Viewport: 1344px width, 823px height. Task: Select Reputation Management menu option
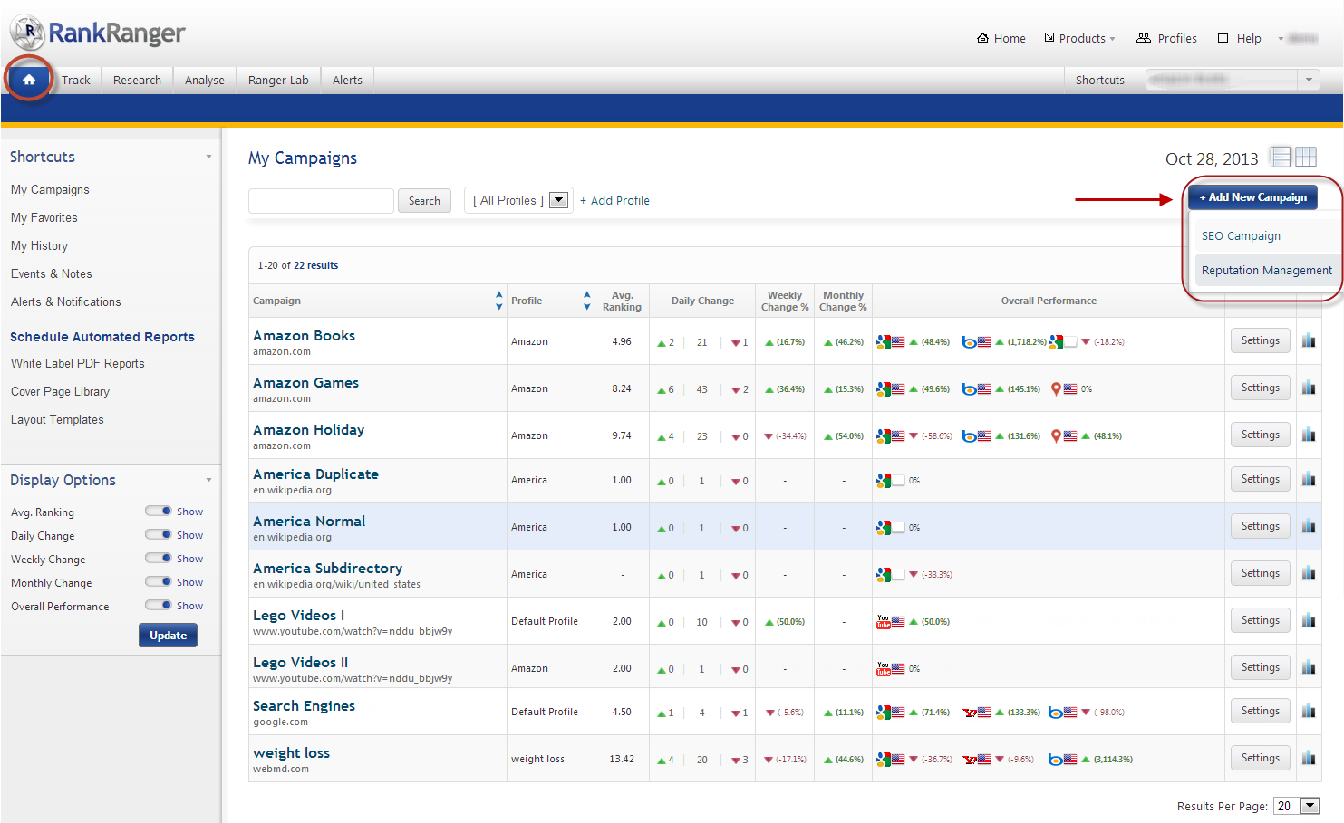(1266, 271)
